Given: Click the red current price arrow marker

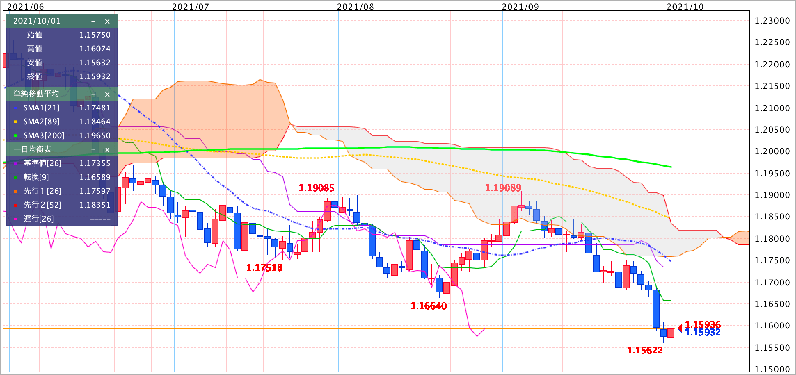Looking at the screenshot, I should [680, 328].
